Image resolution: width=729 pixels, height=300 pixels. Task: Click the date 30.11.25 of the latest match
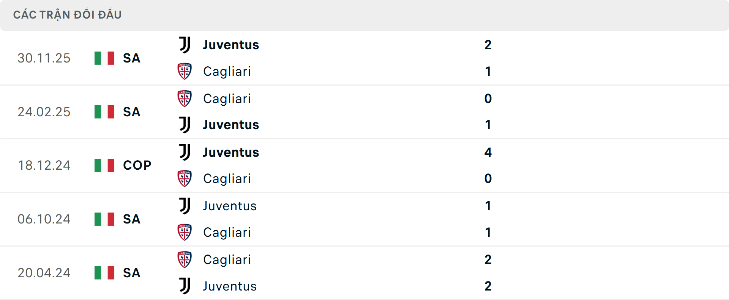coord(44,58)
